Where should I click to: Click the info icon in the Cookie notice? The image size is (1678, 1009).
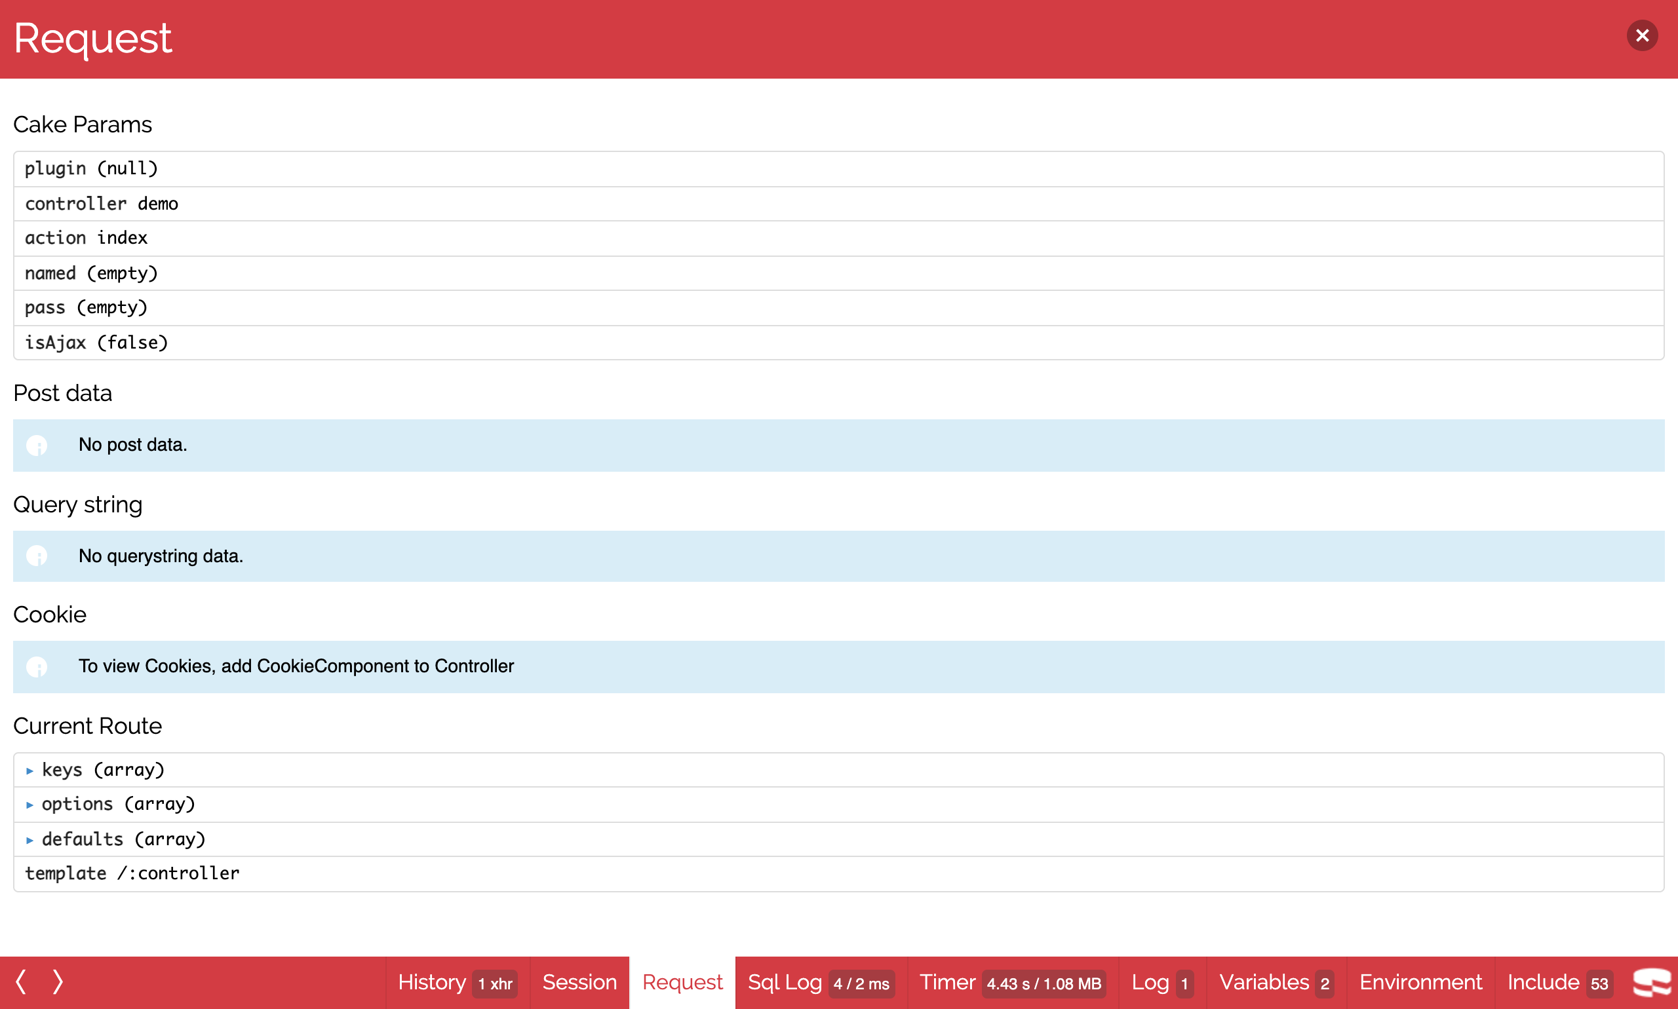(37, 666)
